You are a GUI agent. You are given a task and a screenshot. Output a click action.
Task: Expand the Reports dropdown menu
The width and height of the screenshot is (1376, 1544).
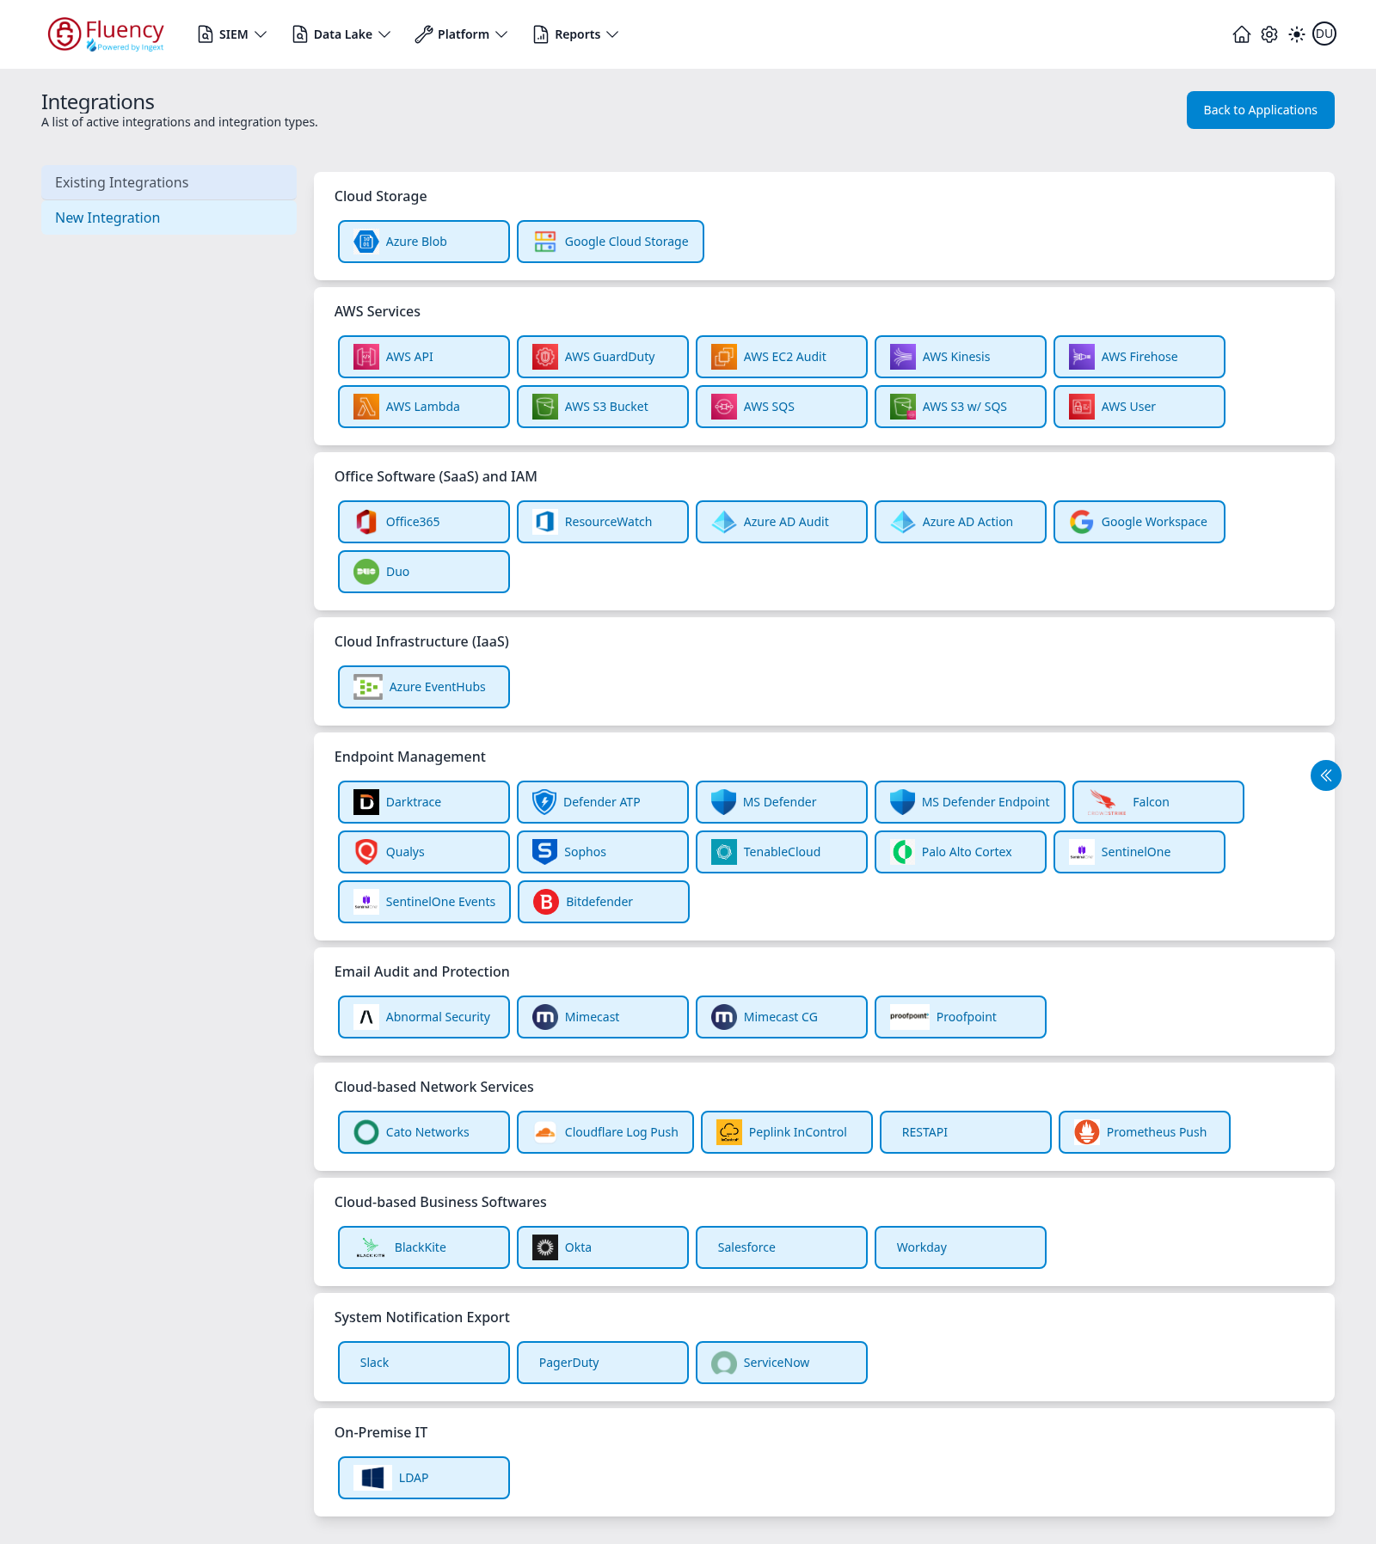tap(576, 34)
